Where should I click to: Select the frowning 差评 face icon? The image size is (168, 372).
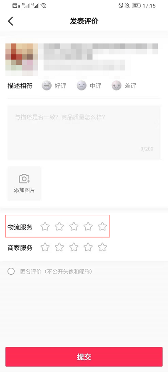click(117, 85)
